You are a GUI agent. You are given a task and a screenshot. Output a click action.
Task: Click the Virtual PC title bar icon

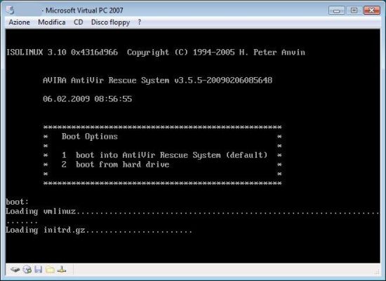(11, 10)
